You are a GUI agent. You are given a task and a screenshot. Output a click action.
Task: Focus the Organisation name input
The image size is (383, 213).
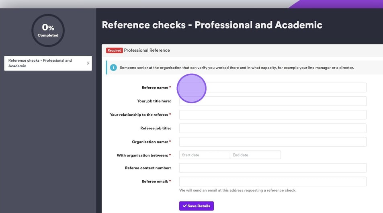pyautogui.click(x=272, y=142)
